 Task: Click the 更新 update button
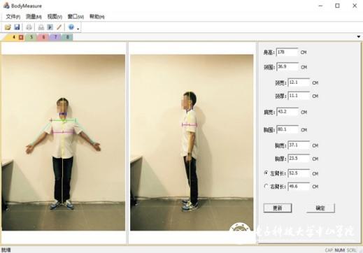pyautogui.click(x=278, y=208)
